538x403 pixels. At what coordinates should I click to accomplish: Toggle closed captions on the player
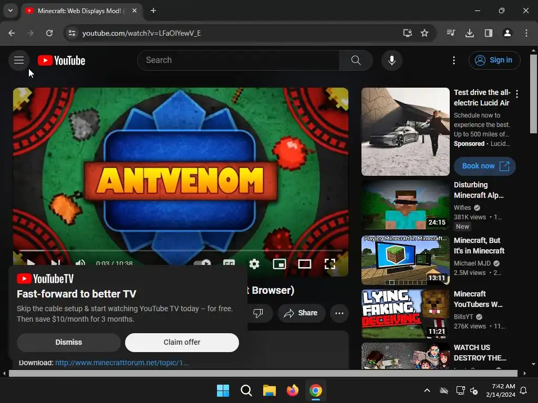pyautogui.click(x=229, y=263)
